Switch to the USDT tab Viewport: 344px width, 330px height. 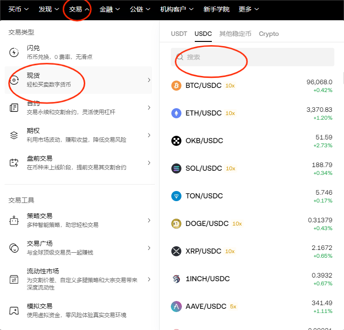tap(179, 34)
